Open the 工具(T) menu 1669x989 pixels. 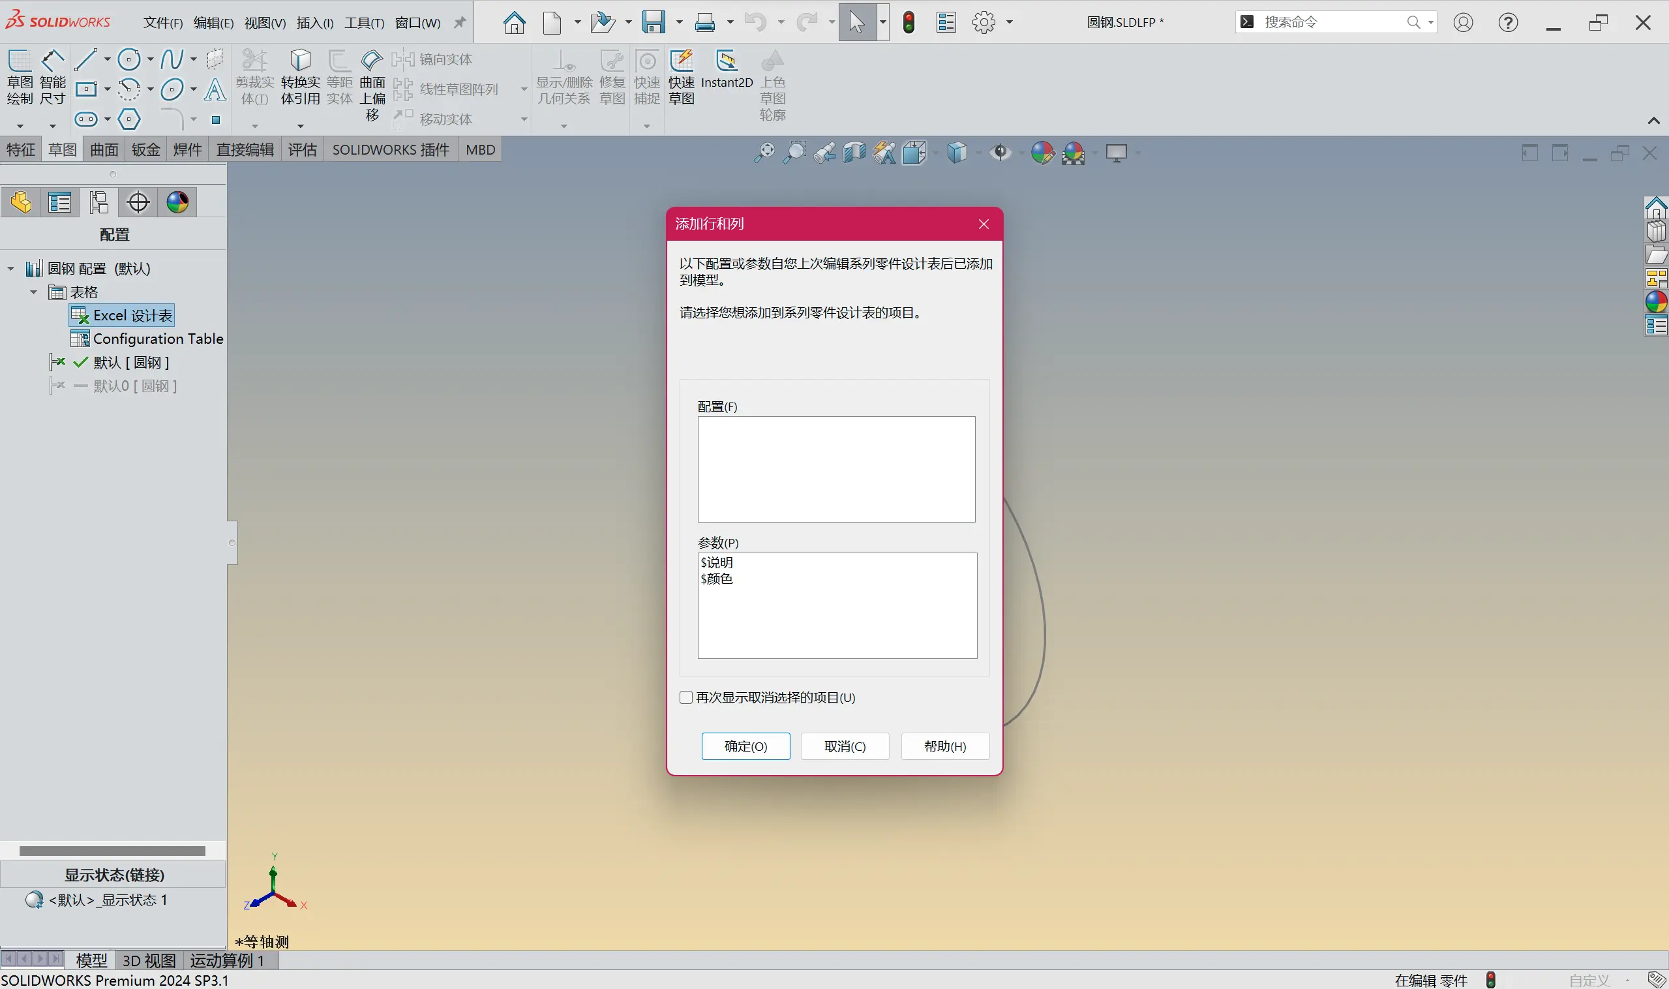[x=364, y=23]
